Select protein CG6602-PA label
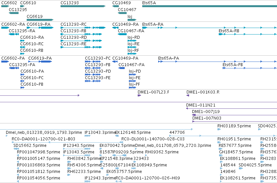 click(x=13, y=58)
